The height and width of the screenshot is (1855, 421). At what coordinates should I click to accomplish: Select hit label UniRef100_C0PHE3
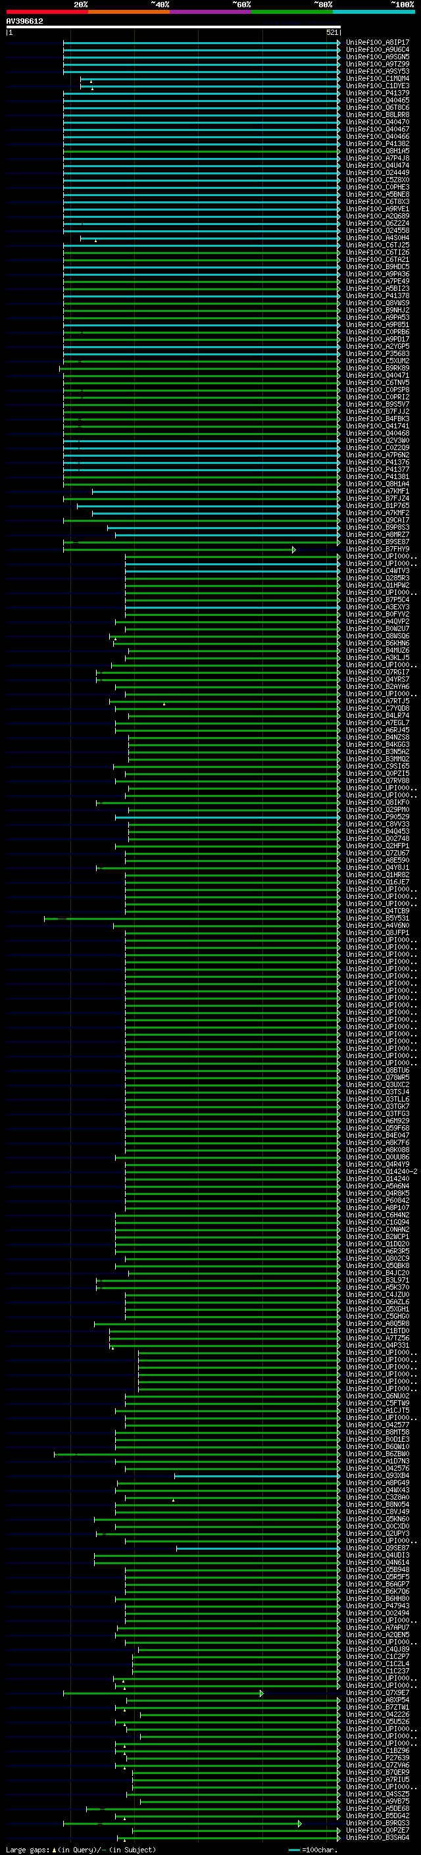[x=378, y=188]
